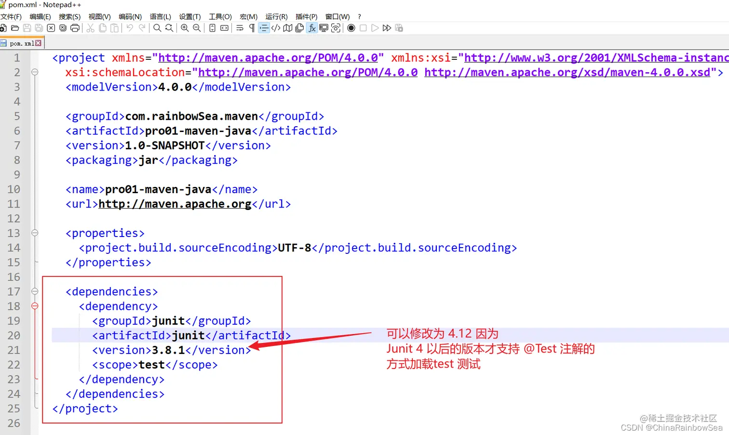Viewport: 729px width, 435px height.
Task: Open the 插件(P) menu
Action: (306, 16)
